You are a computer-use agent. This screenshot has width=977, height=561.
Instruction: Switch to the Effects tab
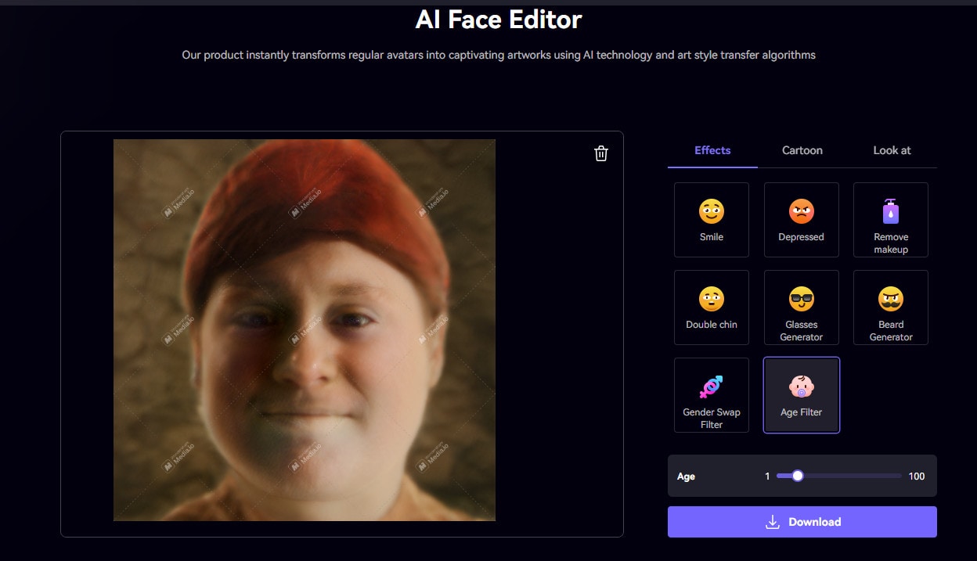tap(712, 150)
